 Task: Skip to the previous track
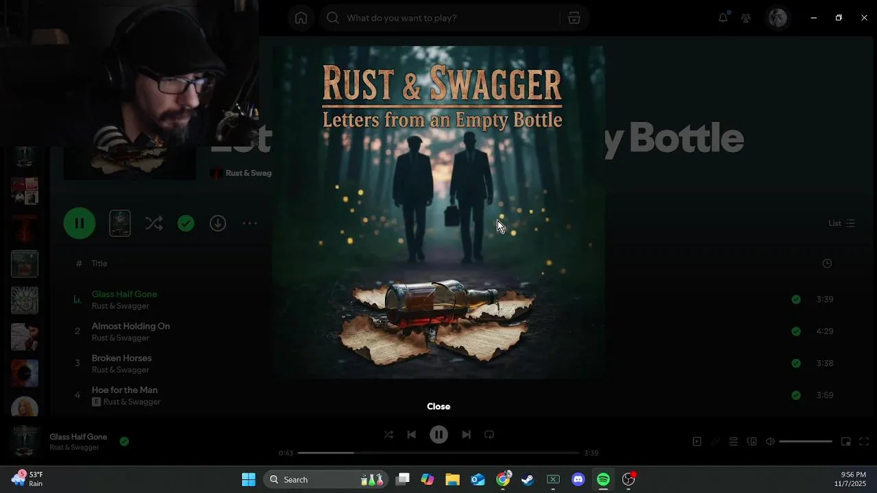[x=411, y=435]
